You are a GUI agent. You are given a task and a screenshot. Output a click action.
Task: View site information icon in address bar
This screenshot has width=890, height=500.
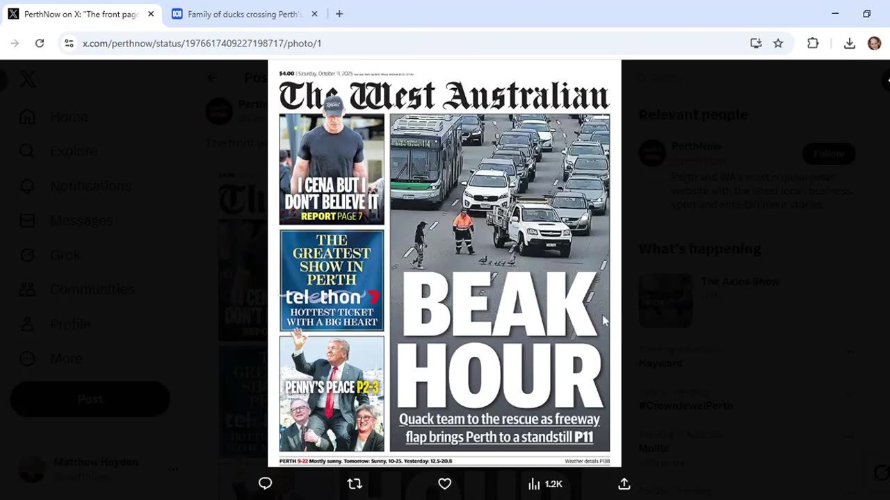pyautogui.click(x=69, y=43)
